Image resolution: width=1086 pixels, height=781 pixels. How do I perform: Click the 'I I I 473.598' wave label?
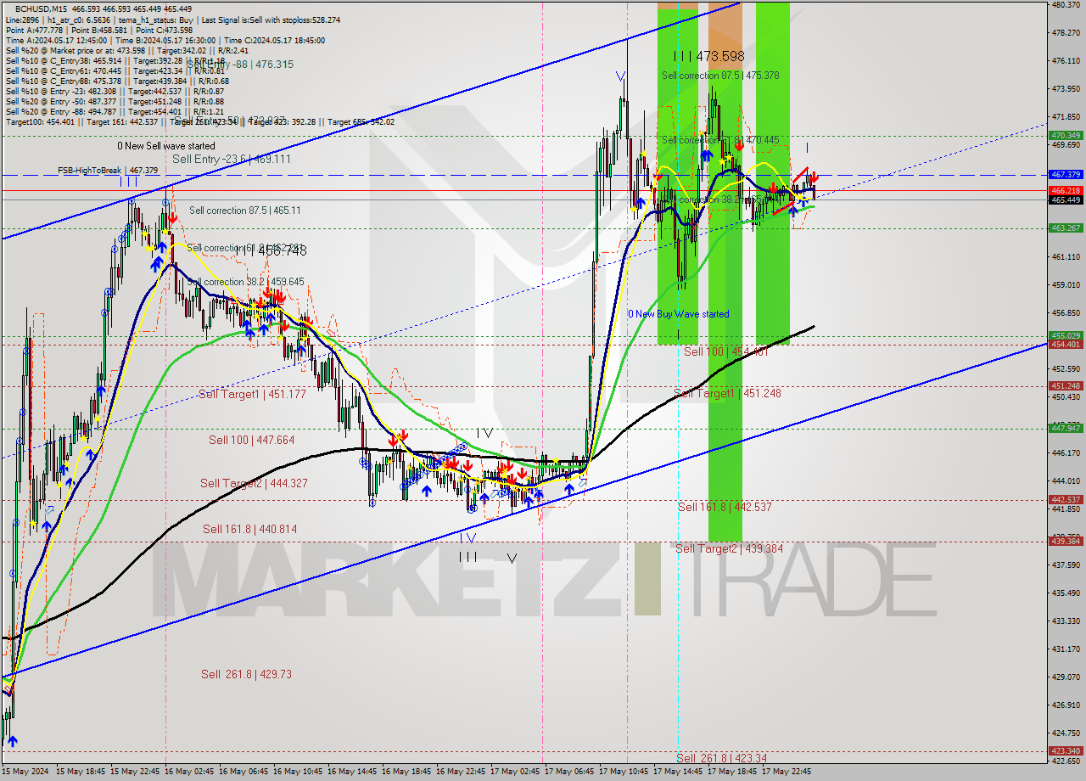click(x=708, y=56)
